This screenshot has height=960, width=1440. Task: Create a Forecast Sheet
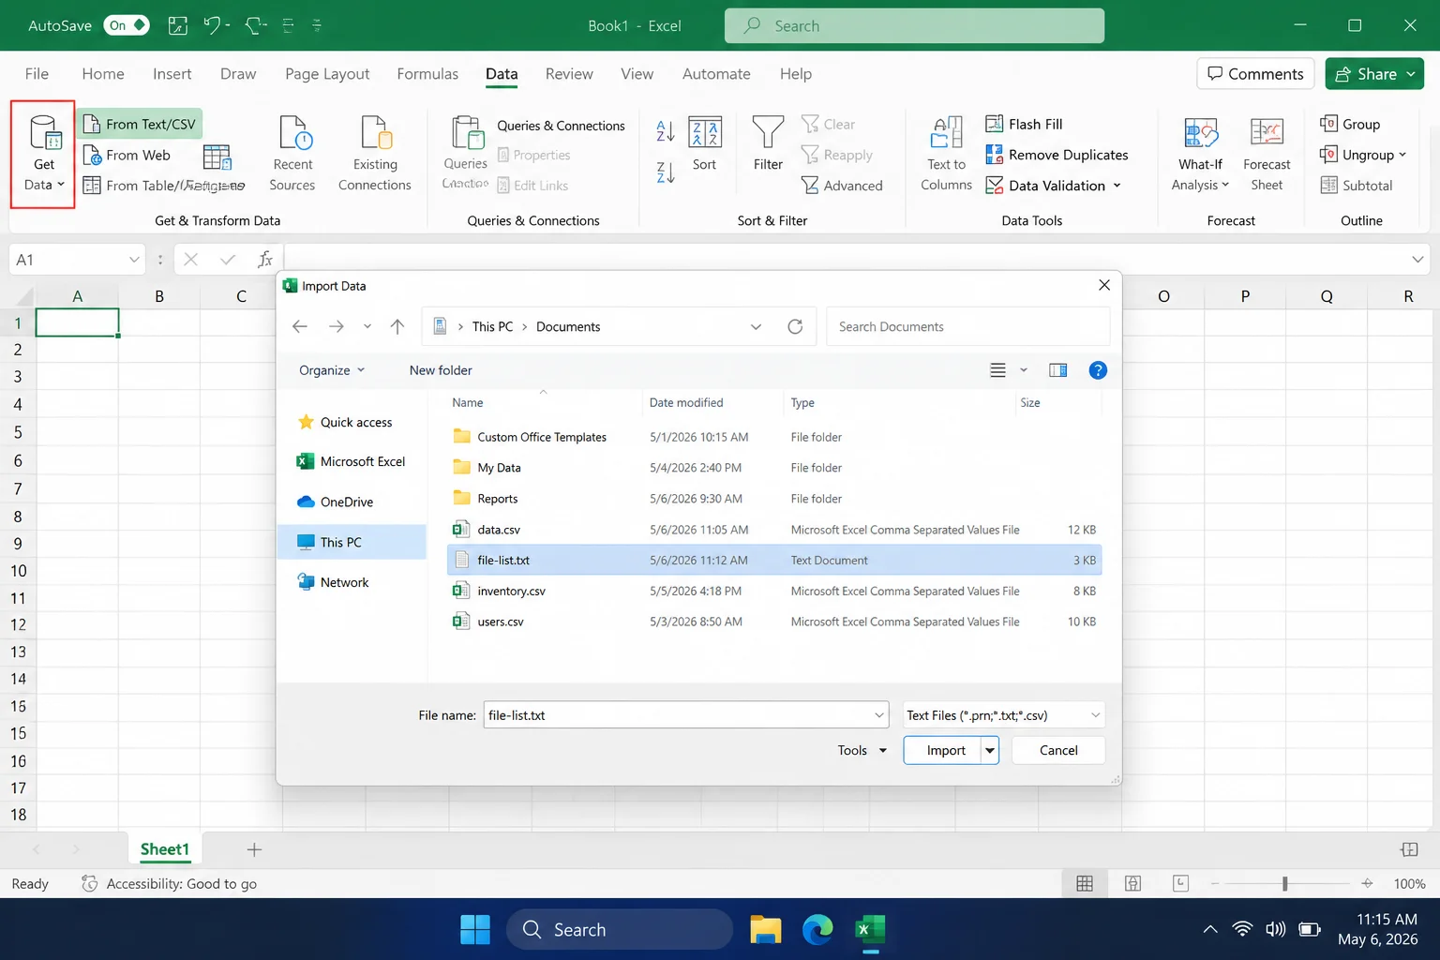[x=1267, y=154]
